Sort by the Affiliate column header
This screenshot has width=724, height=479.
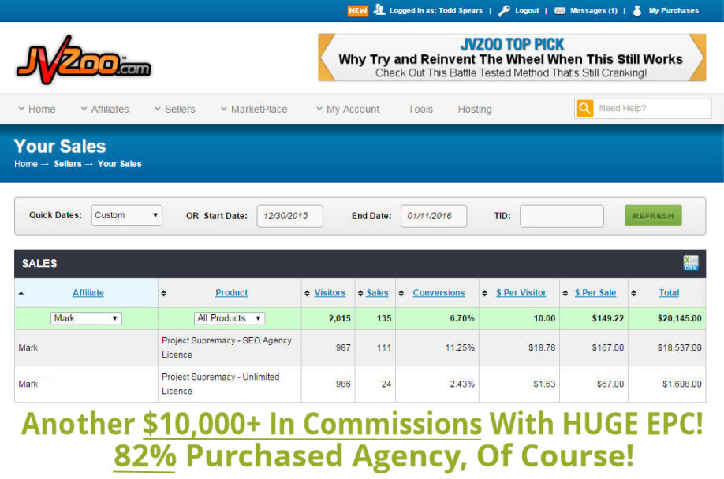88,293
